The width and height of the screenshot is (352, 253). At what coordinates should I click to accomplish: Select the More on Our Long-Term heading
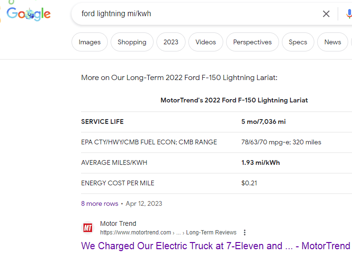point(179,78)
